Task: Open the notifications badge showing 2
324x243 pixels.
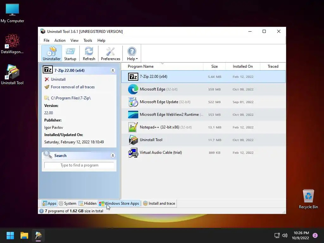Action: pyautogui.click(x=315, y=235)
